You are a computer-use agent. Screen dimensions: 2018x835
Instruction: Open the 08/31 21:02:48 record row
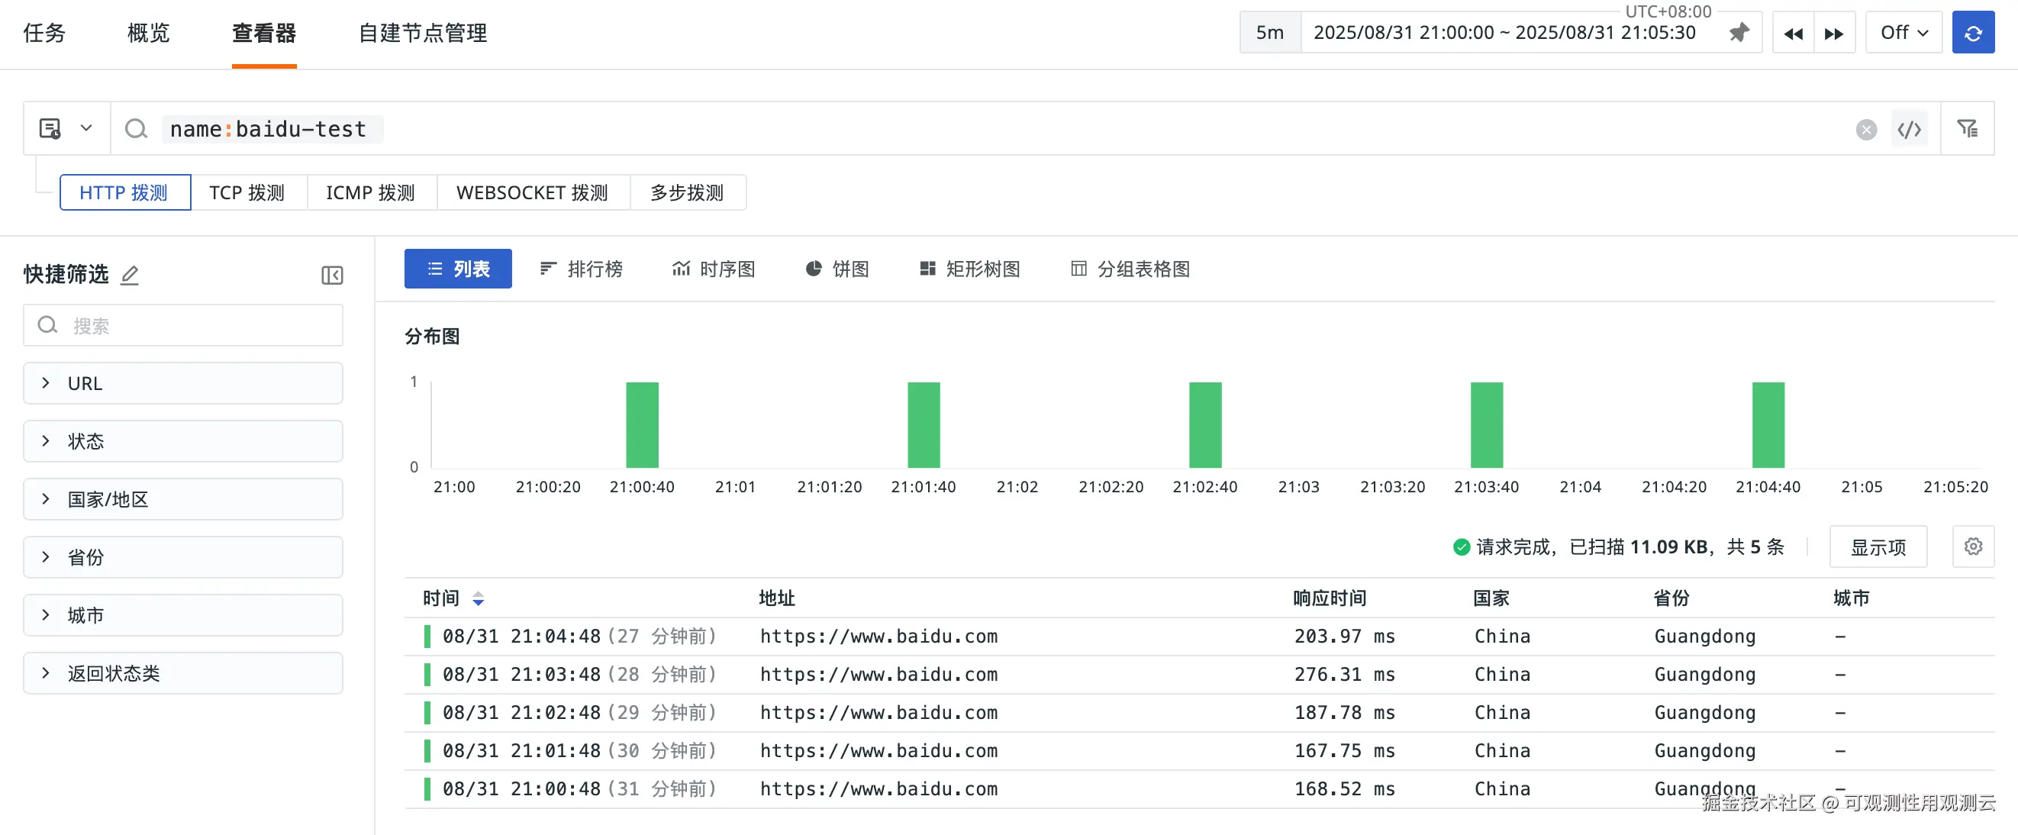(x=1199, y=713)
